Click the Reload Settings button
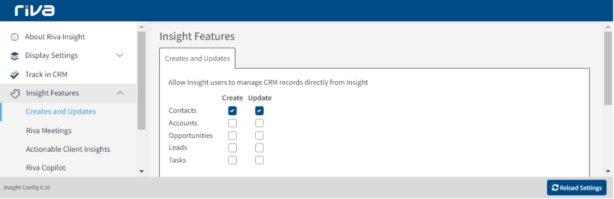 click(x=576, y=188)
